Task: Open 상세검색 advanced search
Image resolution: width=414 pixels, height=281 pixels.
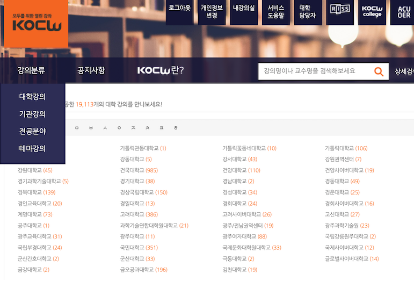Action: 404,71
